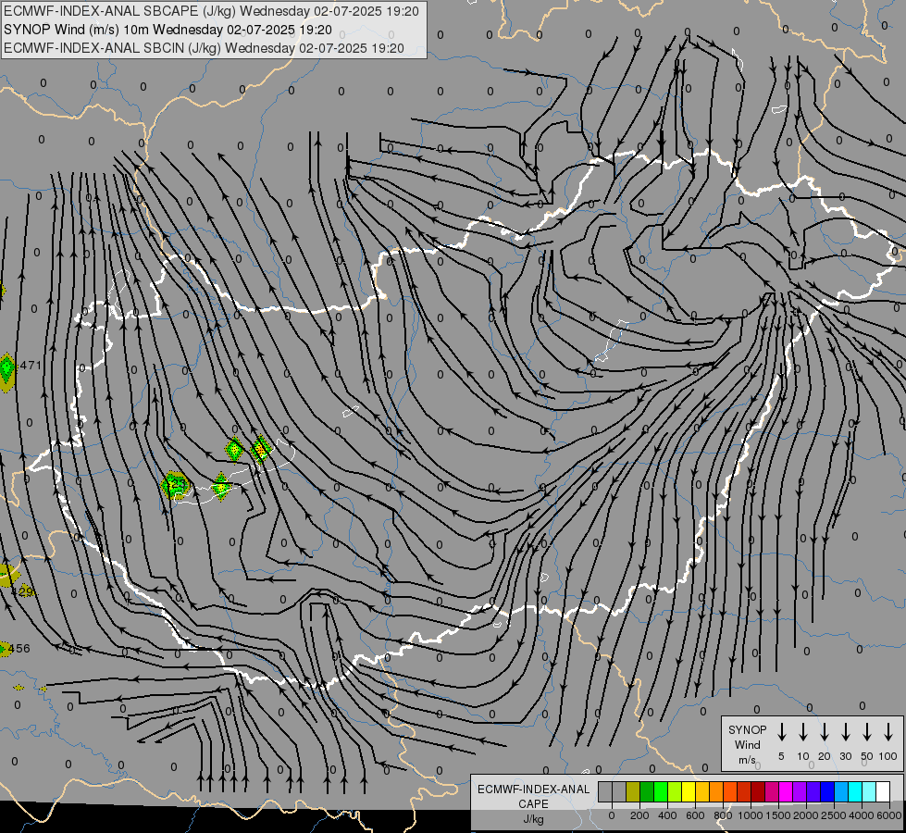Click the legend tick label 200
906x833 pixels.
pyautogui.click(x=639, y=815)
